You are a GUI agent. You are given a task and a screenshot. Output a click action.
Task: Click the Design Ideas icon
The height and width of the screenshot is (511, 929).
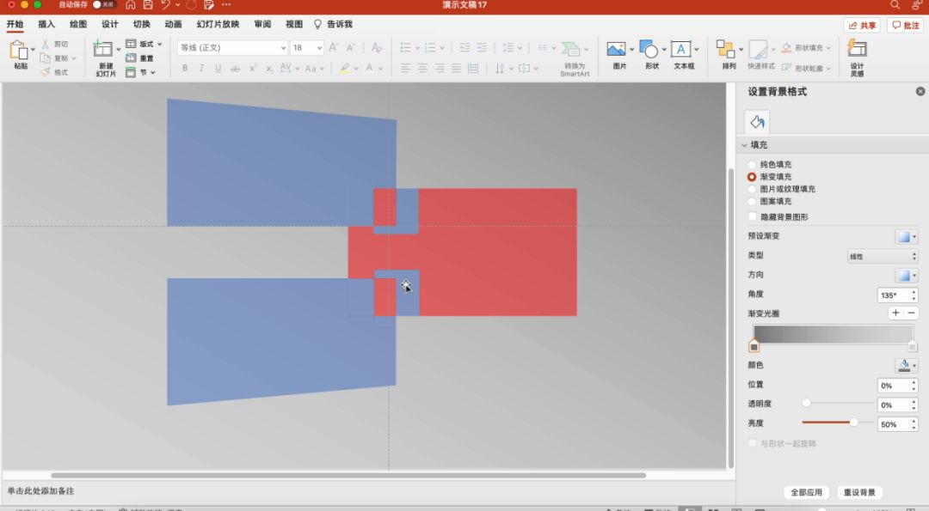point(857,48)
